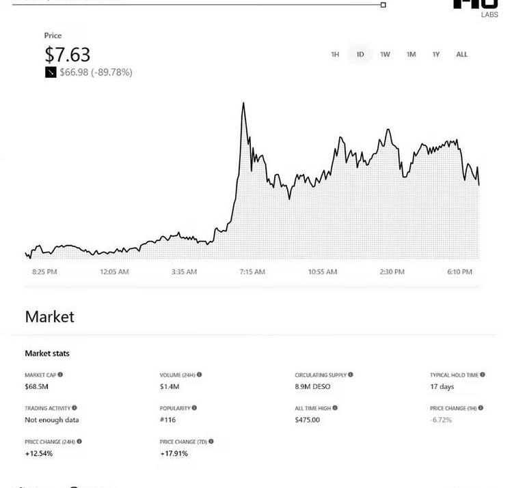Select the 1D chart range
Image resolution: width=512 pixels, height=488 pixels.
point(360,55)
